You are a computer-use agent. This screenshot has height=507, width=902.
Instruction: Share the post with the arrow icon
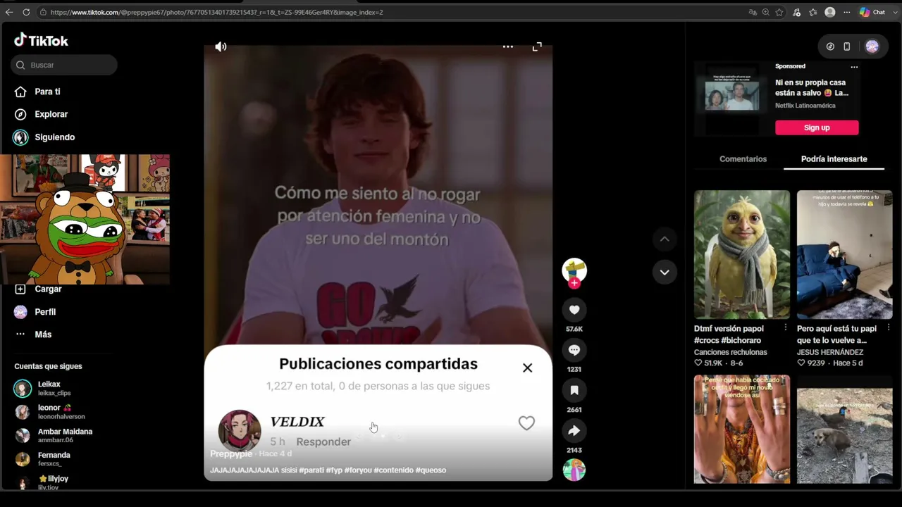coord(574,430)
